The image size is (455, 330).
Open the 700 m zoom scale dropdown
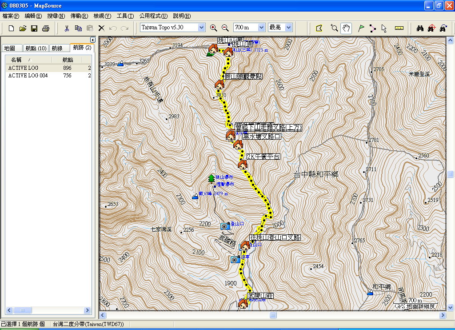[261, 27]
